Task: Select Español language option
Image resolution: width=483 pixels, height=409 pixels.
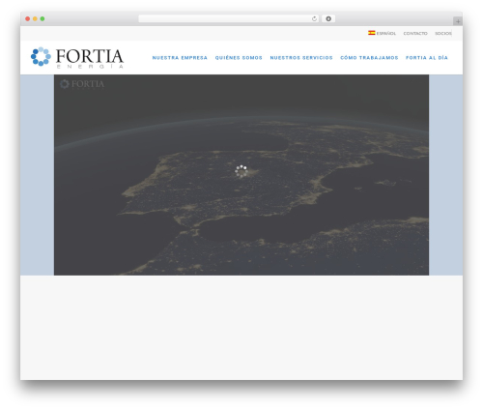Action: [382, 33]
